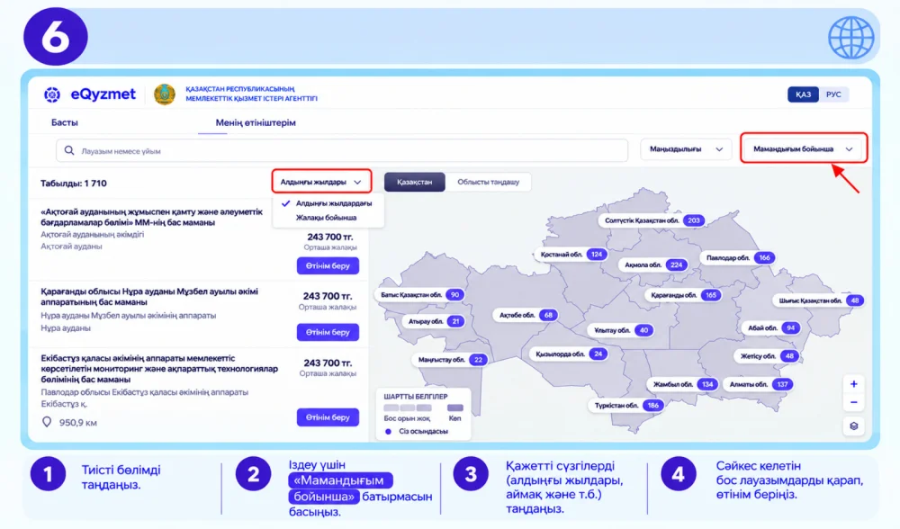The width and height of the screenshot is (900, 529).
Task: Switch language to ҚАЗ
Action: point(803,94)
